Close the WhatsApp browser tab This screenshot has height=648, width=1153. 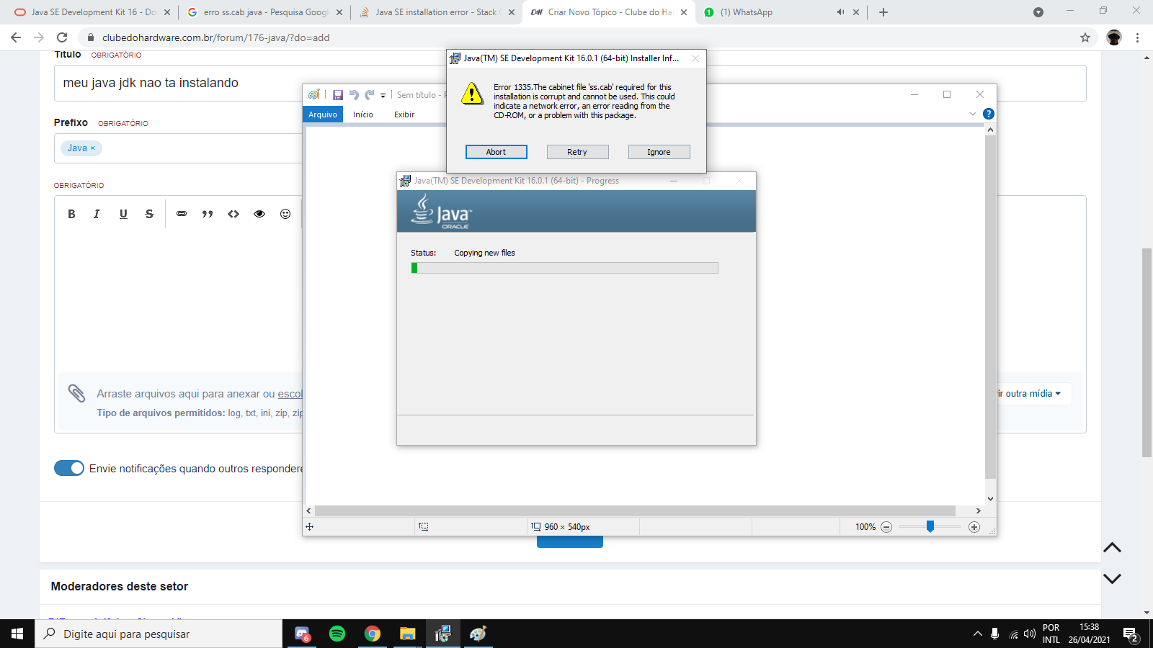pos(856,12)
